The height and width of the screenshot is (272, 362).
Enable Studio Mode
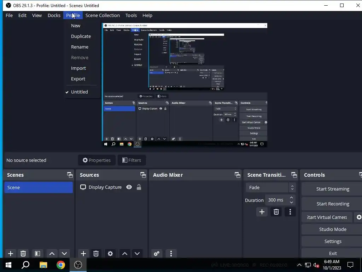(x=332, y=229)
